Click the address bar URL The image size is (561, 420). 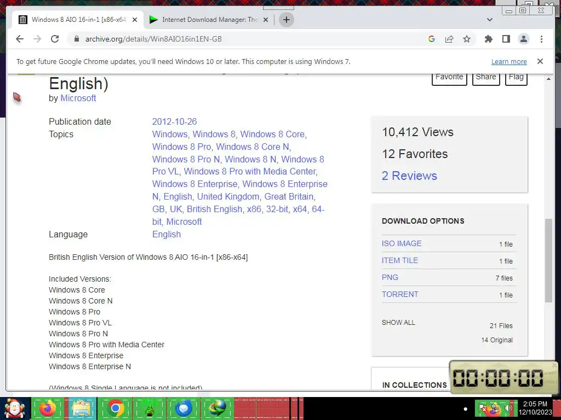tap(153, 39)
